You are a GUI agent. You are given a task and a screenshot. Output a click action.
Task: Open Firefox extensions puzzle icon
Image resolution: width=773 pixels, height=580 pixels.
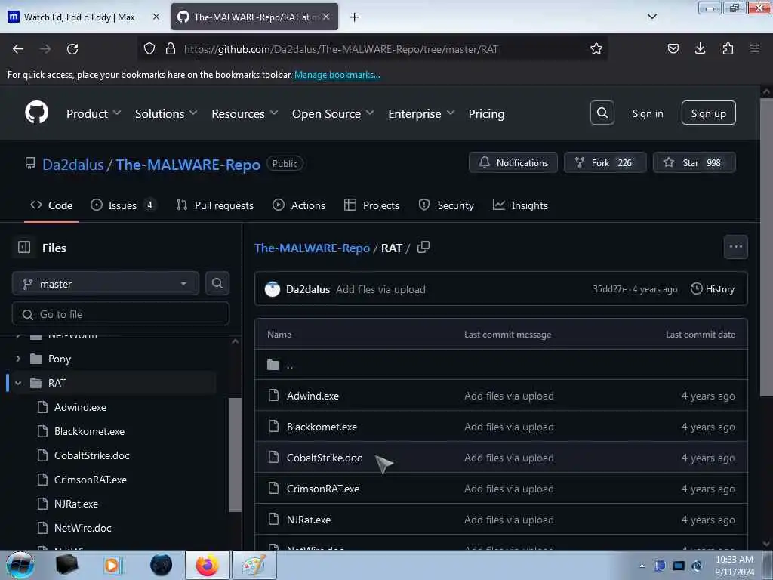(x=728, y=48)
